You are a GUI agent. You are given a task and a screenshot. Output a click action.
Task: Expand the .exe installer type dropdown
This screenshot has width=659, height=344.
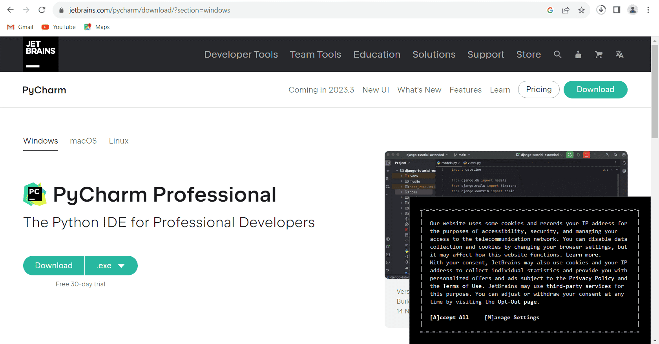click(111, 266)
